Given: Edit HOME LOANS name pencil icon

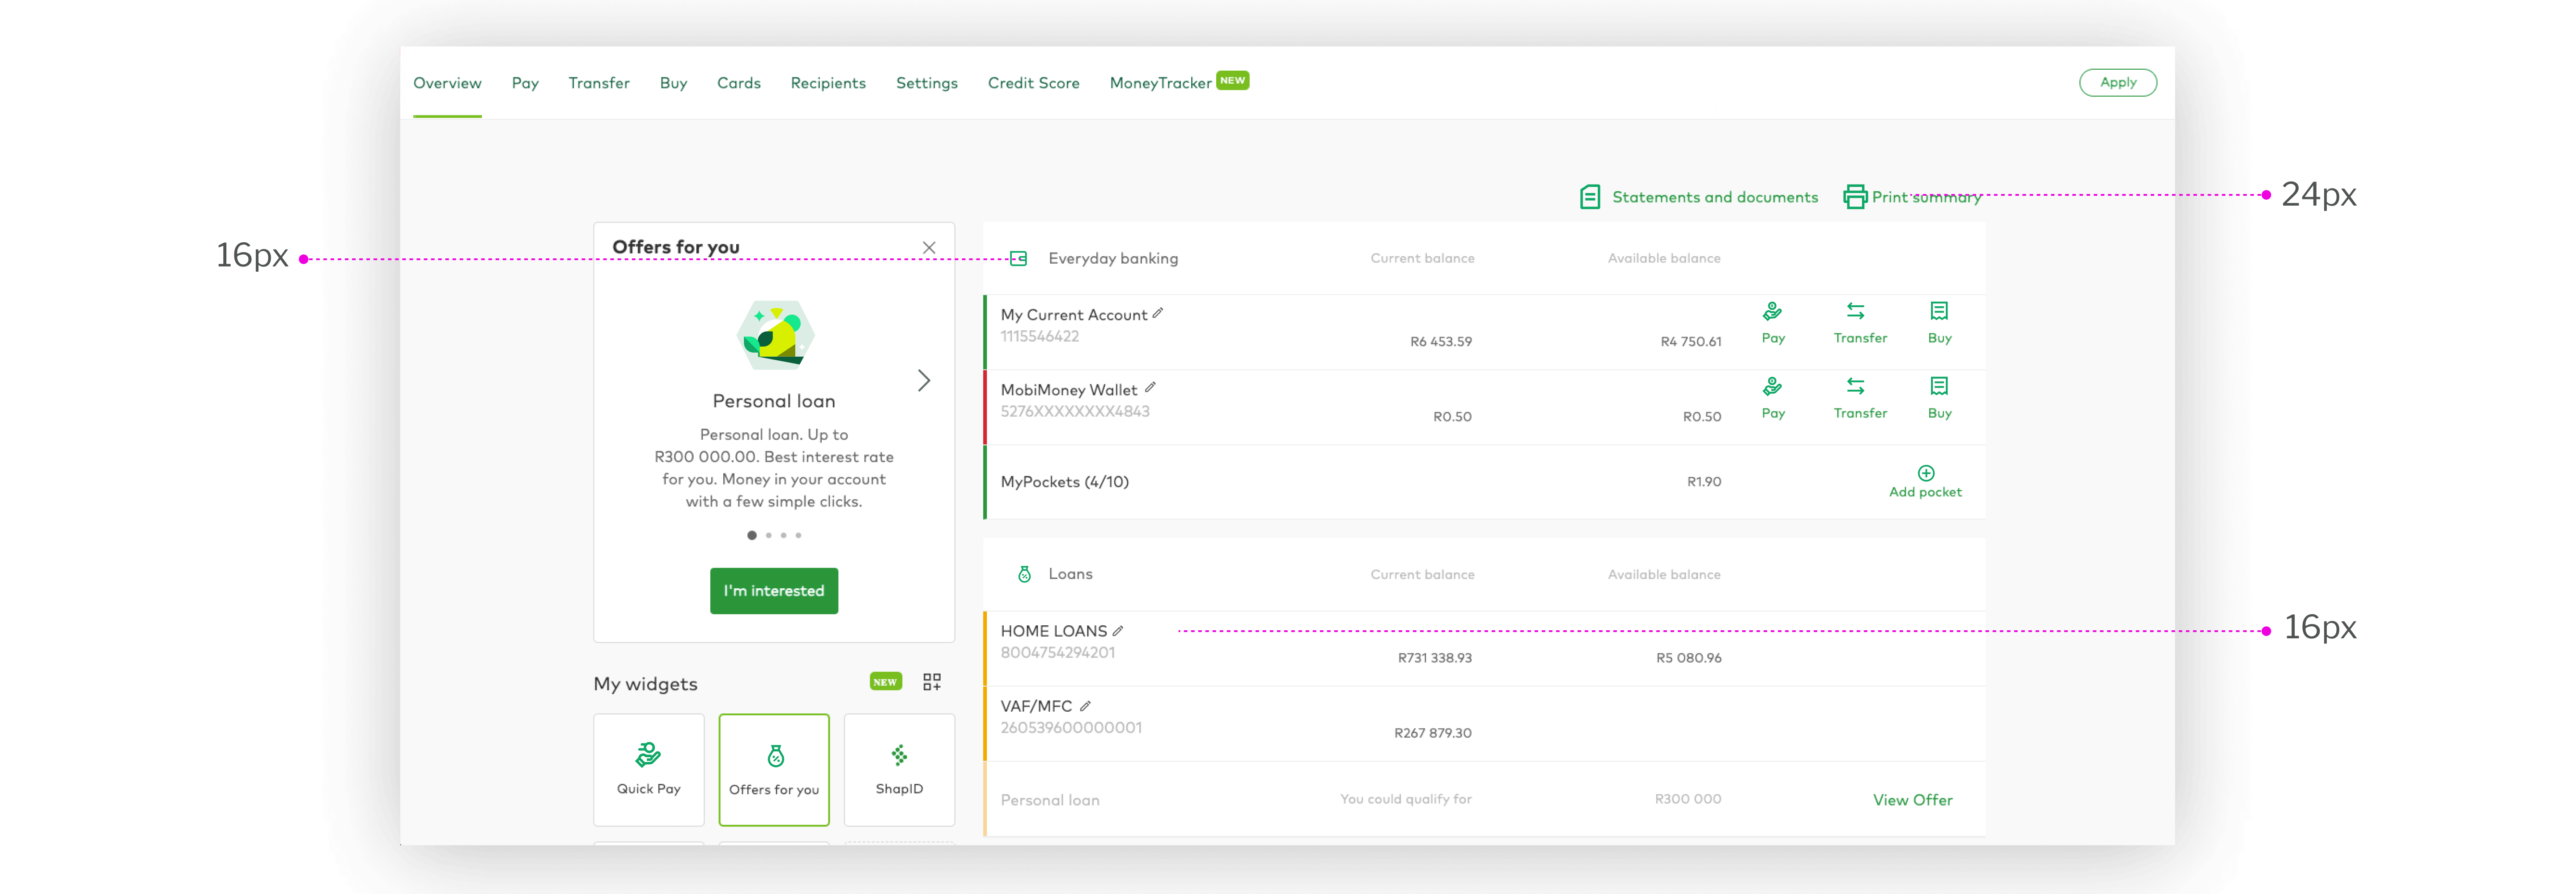Looking at the screenshot, I should (1118, 630).
